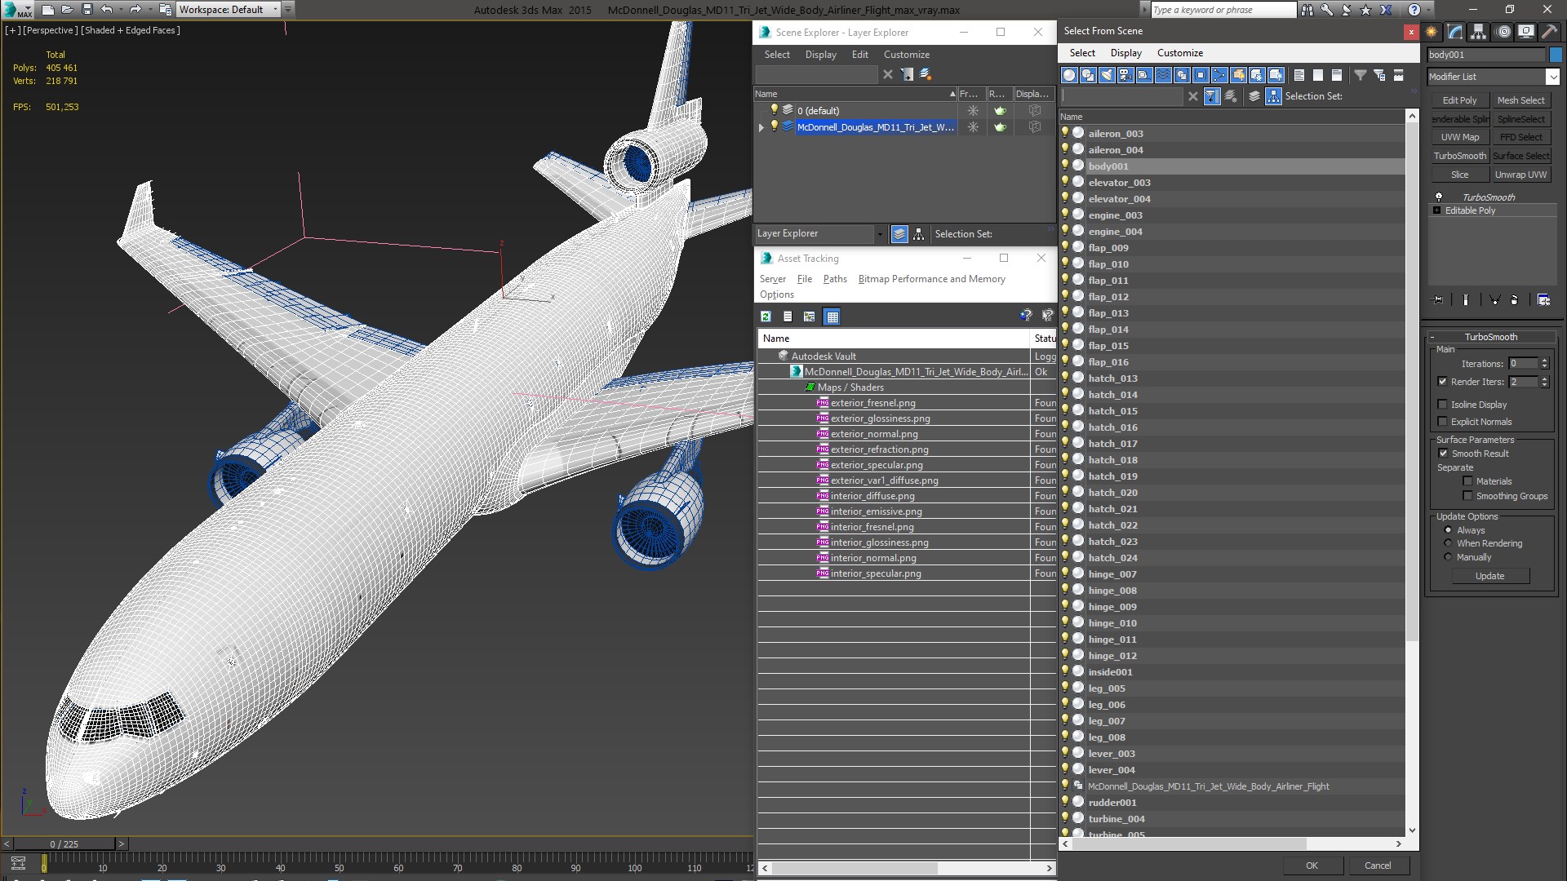Viewport: 1567px width, 881px height.
Task: Enable the Explicit Normals checkbox
Action: coord(1442,422)
